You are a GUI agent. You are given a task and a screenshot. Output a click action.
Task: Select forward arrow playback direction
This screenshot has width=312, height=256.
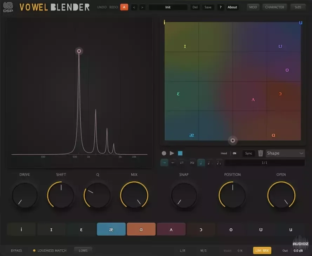[x=164, y=163]
